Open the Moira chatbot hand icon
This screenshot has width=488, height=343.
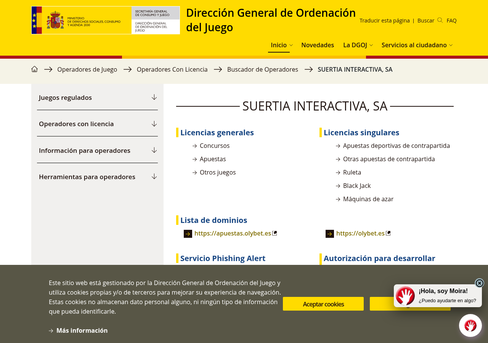point(470,325)
